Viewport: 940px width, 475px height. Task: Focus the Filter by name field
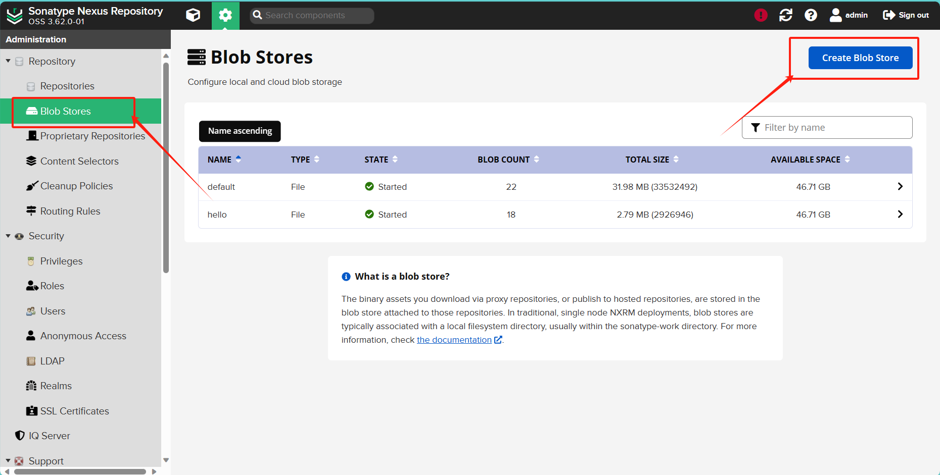click(x=827, y=128)
